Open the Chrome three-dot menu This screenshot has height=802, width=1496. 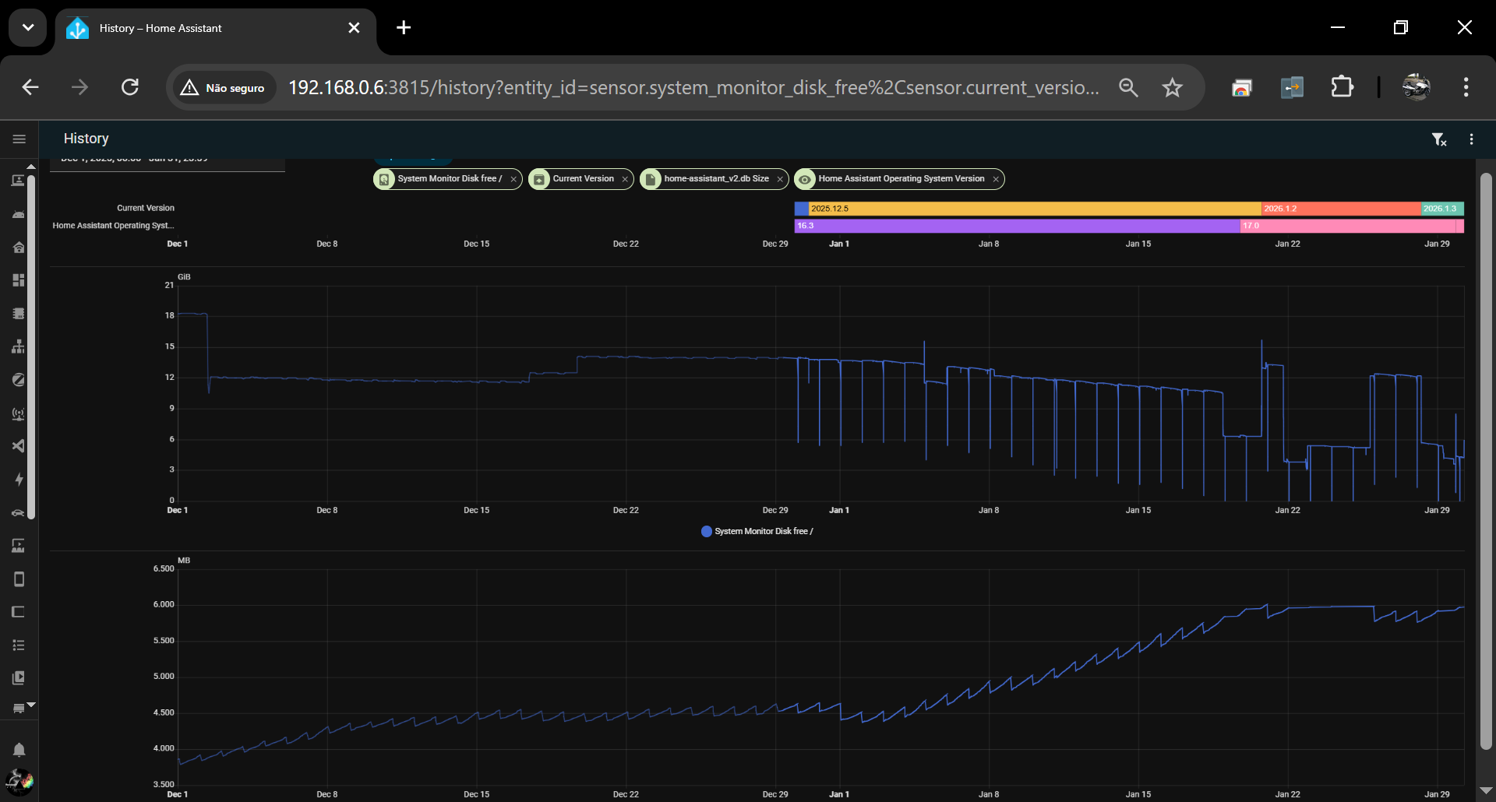(1466, 87)
